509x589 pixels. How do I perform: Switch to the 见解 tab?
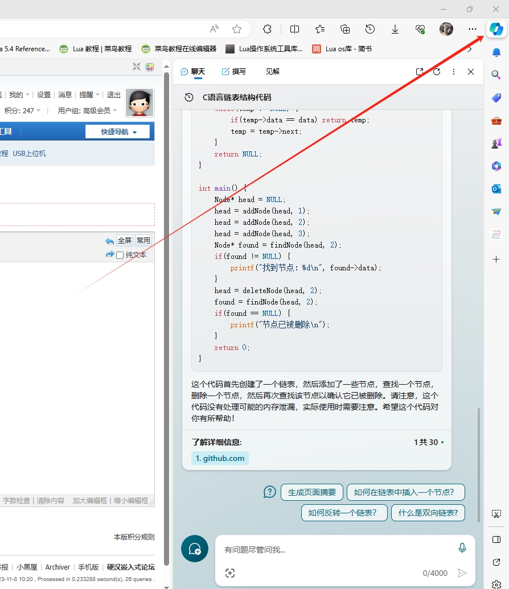point(273,71)
